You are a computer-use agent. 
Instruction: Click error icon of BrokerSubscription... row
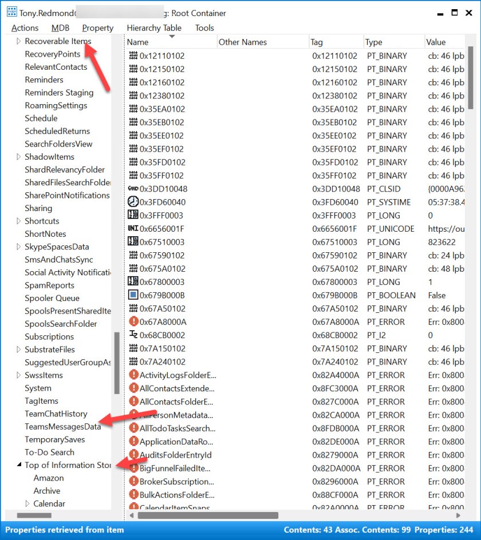(x=133, y=482)
